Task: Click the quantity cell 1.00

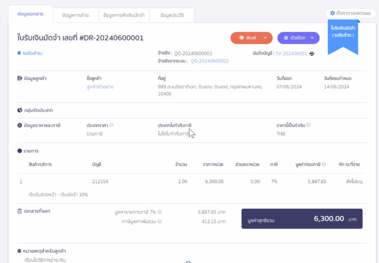Action: point(183,182)
